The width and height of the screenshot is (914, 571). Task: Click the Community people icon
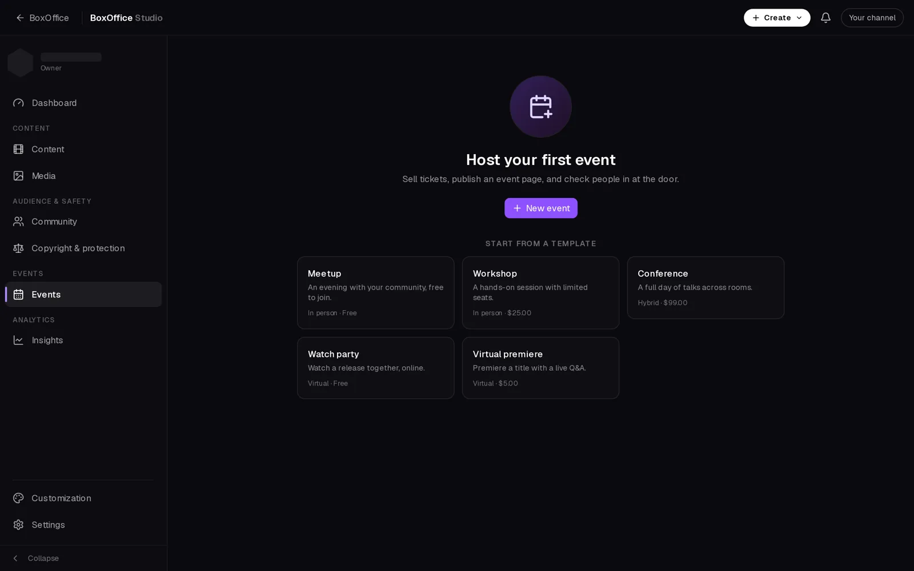18,222
